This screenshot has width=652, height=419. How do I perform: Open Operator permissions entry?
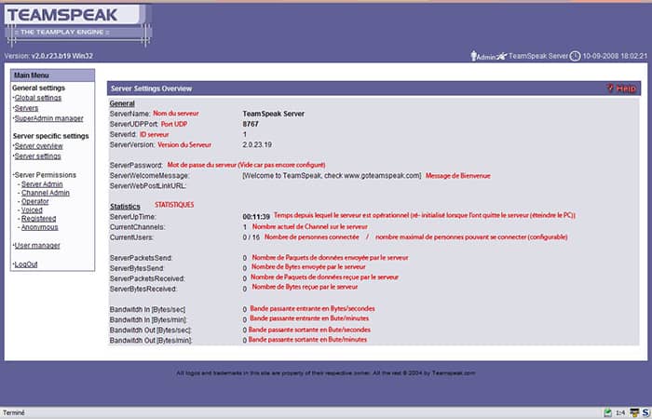click(x=35, y=202)
